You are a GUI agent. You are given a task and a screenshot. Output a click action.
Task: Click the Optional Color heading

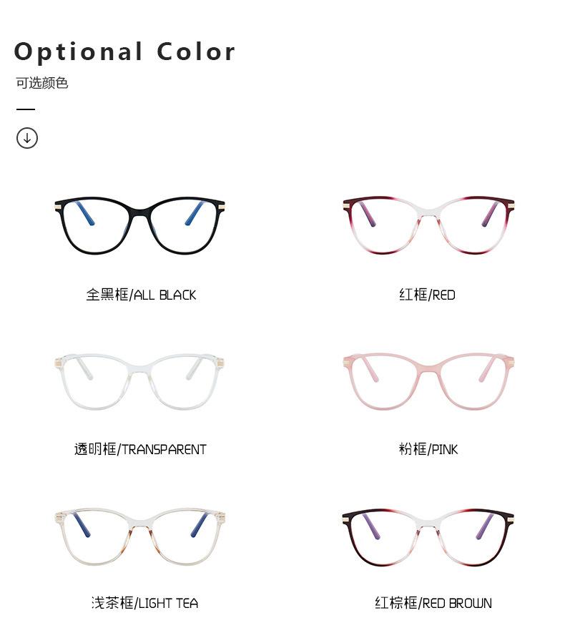pyautogui.click(x=124, y=51)
